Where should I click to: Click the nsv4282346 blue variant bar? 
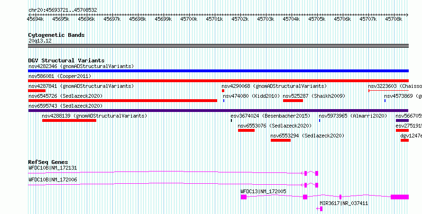[218, 71]
